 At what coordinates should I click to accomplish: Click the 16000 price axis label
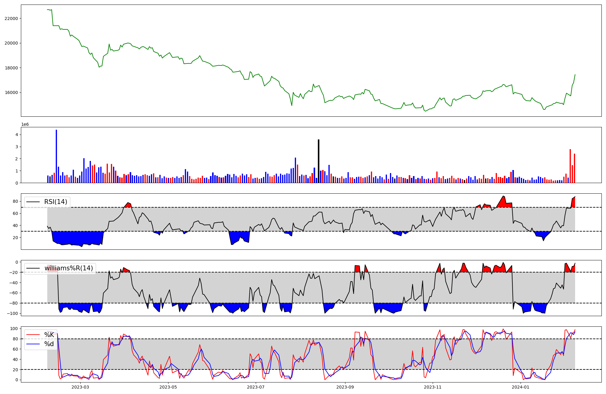coord(11,93)
